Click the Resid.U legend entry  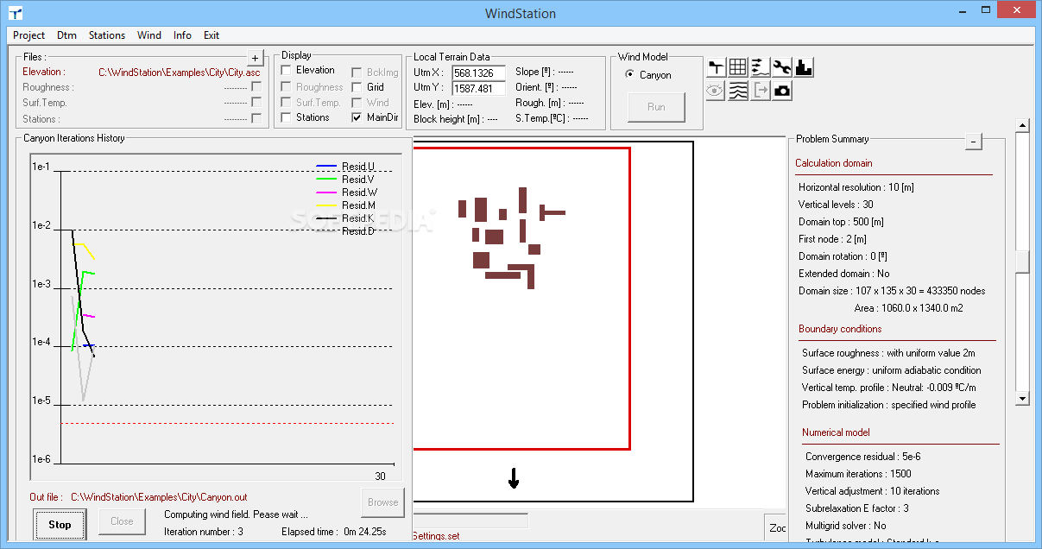[345, 167]
